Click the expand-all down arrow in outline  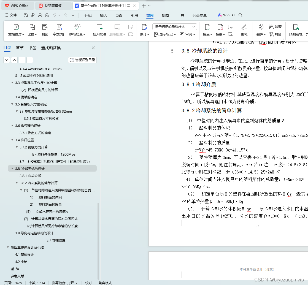(7, 60)
